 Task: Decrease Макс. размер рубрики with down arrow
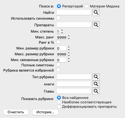(x=69, y=56)
